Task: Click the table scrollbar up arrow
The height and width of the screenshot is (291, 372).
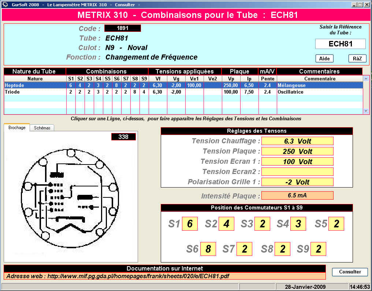Action: (366, 79)
